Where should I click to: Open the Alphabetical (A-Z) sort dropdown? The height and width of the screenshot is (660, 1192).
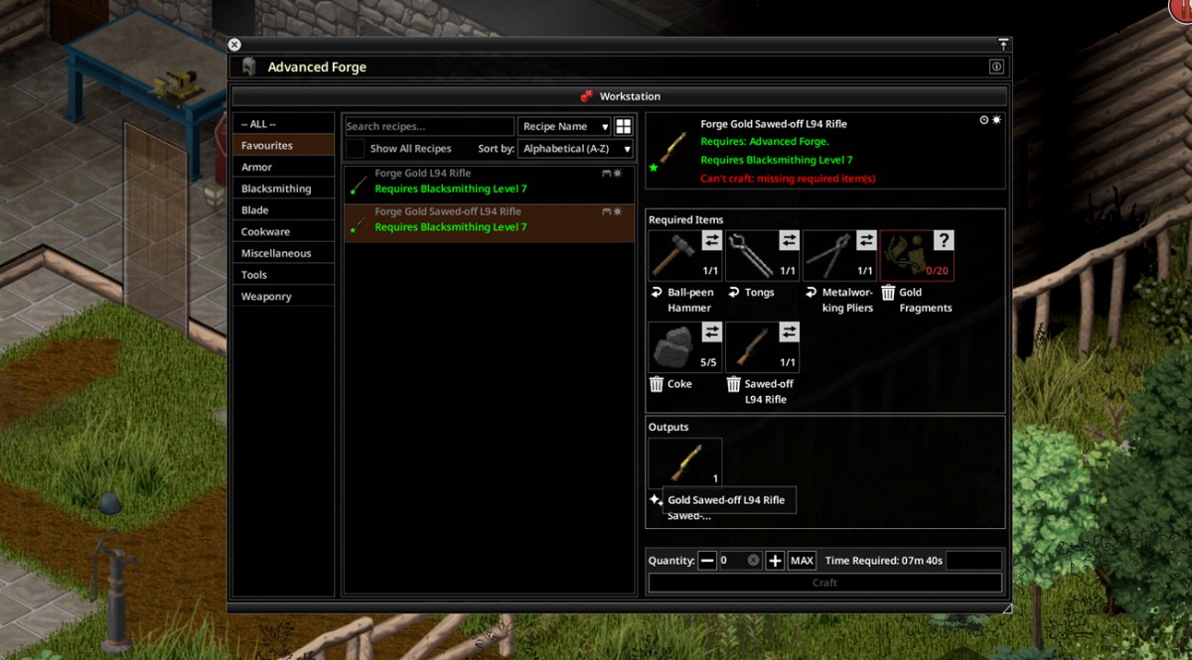click(576, 148)
